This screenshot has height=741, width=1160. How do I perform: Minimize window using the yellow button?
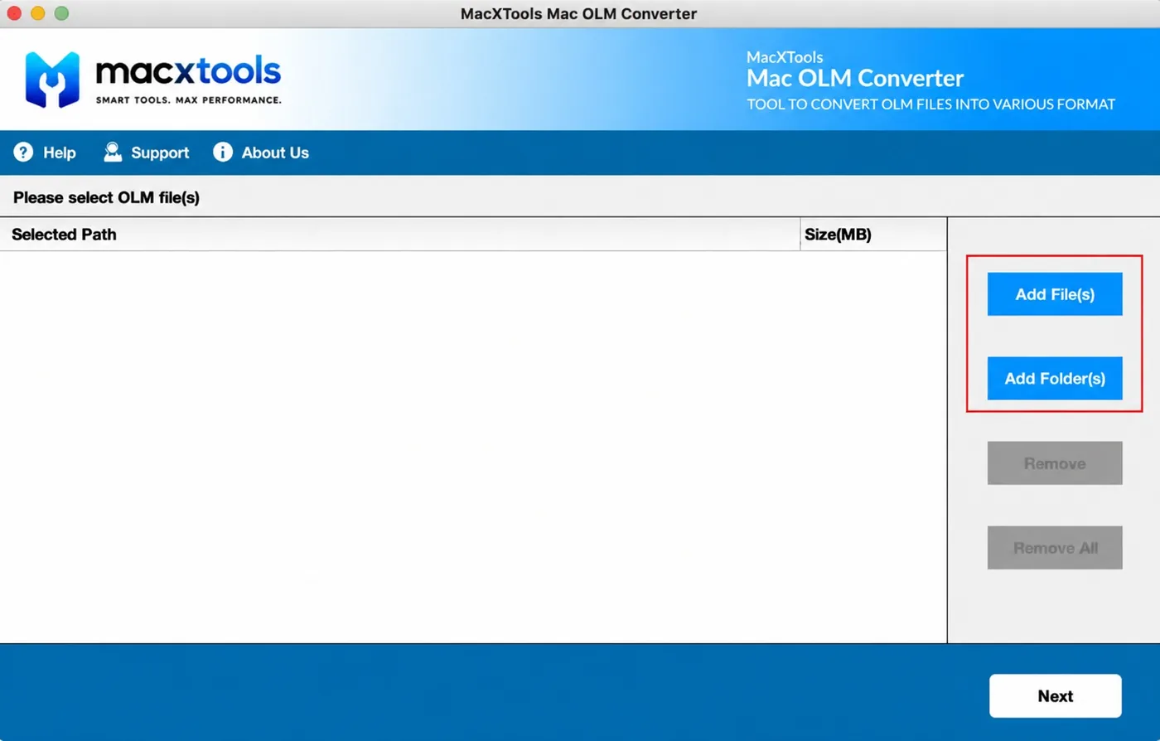[x=37, y=13]
